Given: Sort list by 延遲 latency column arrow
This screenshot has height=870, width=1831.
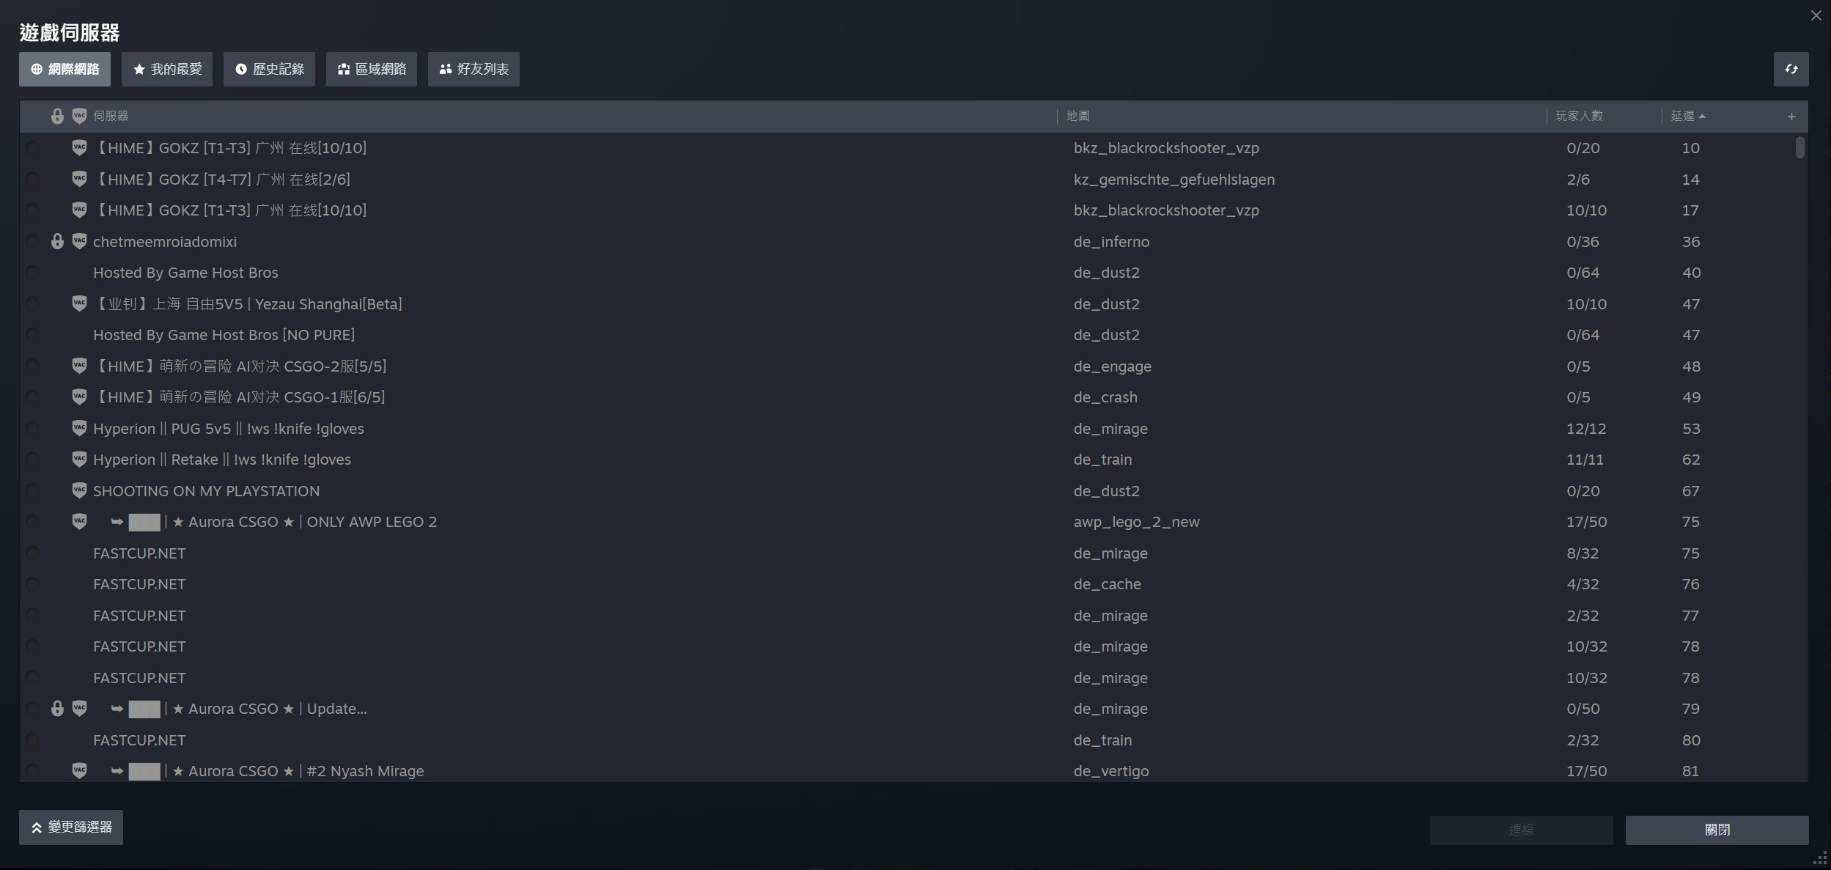Looking at the screenshot, I should (1702, 116).
